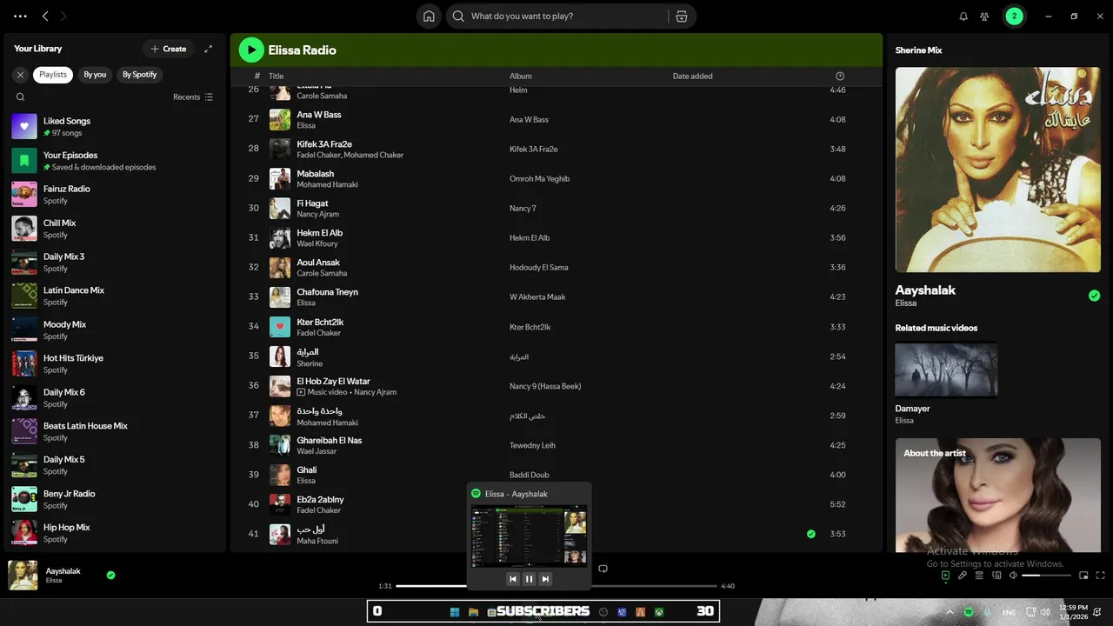Search in Your Library magnifier

pyautogui.click(x=20, y=97)
